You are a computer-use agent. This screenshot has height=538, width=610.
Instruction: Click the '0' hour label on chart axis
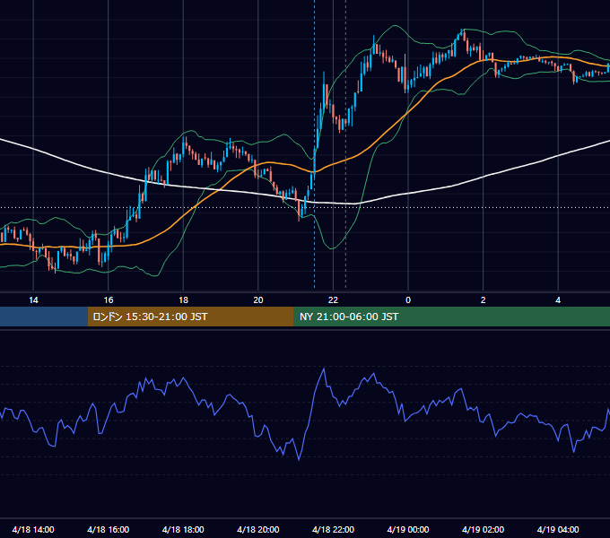pos(408,300)
